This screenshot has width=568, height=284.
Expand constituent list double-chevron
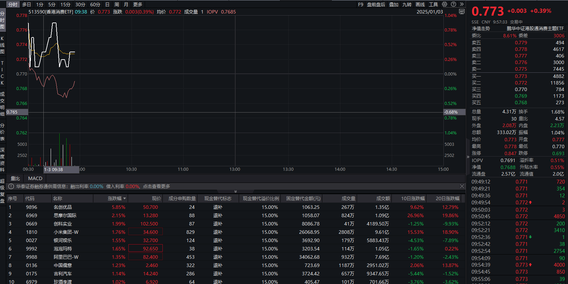[x=236, y=192]
